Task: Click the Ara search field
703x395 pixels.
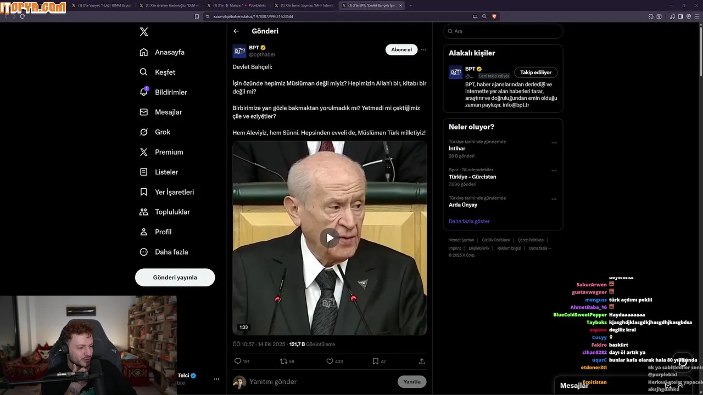Action: [x=503, y=31]
